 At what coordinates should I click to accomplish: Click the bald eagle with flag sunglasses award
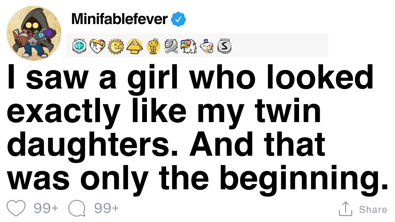coord(189,46)
